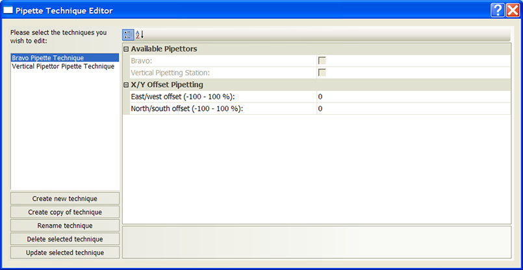This screenshot has height=270, width=523.
Task: Click the Rename technique button
Action: coord(65,226)
